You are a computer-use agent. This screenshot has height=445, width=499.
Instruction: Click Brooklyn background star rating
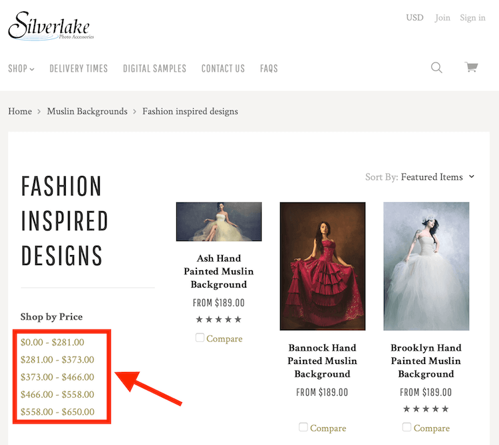426,409
